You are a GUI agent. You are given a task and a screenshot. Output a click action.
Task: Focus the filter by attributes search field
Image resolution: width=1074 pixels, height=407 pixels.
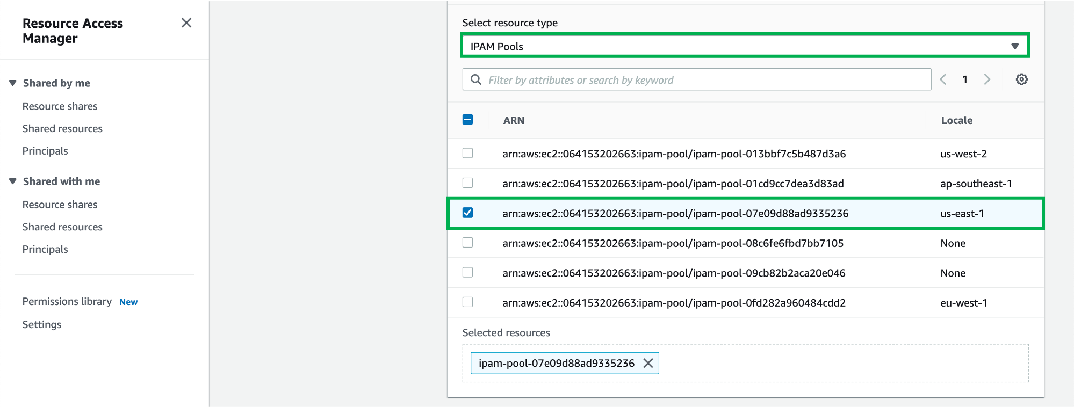696,79
